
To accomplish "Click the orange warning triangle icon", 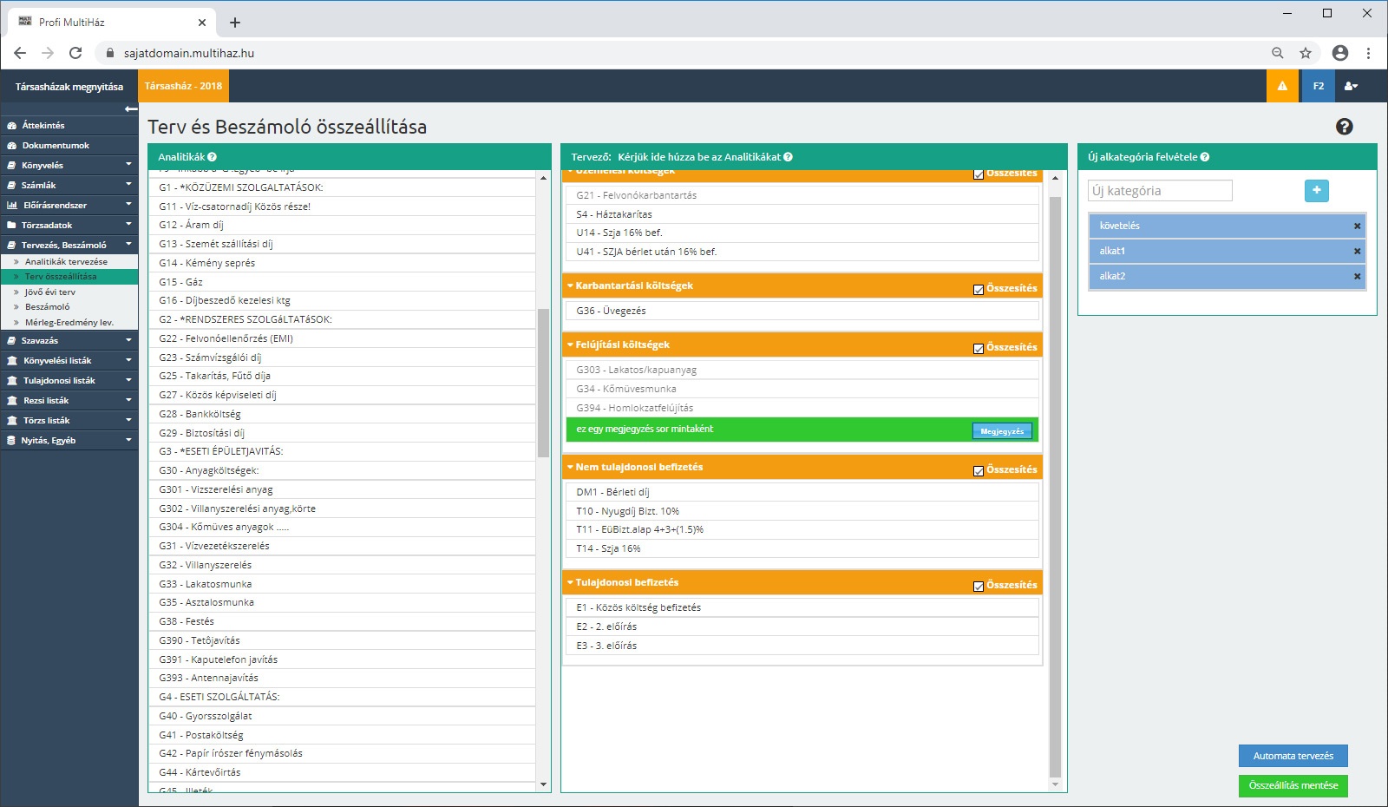I will [1282, 86].
